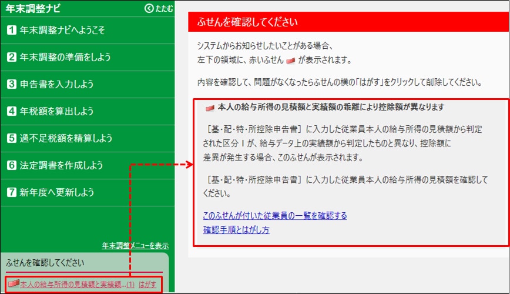Click the red sticky icon beside bold heading
This screenshot has width=510, height=294.
tap(209, 108)
